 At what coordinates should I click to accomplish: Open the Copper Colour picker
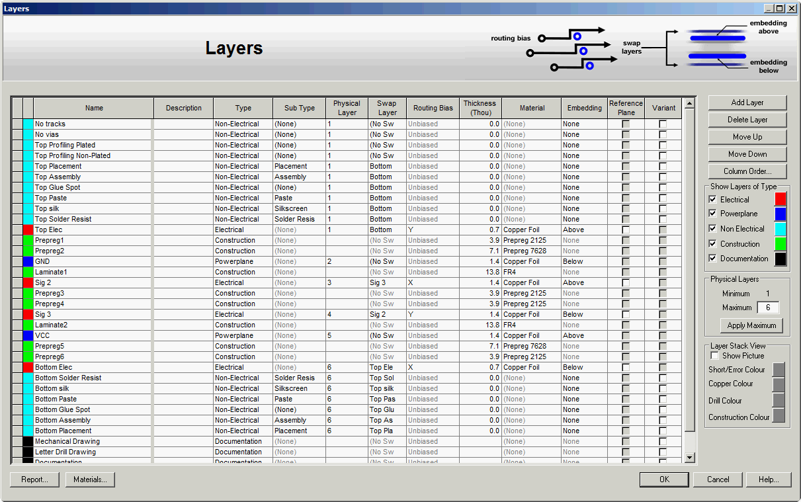(x=779, y=384)
